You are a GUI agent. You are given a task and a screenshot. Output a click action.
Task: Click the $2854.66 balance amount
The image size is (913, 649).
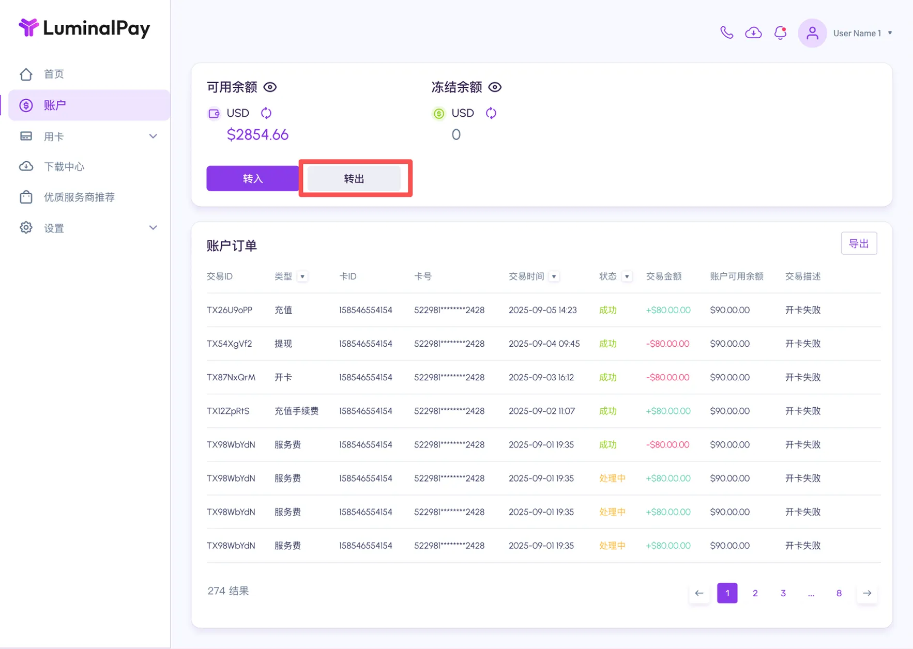(x=257, y=135)
